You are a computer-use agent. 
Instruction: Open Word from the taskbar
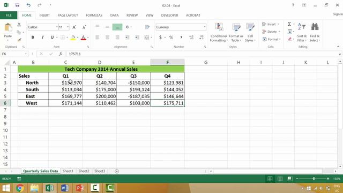pyautogui.click(x=65, y=188)
